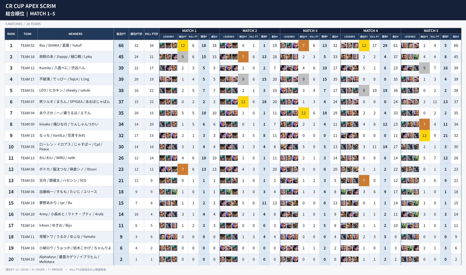The width and height of the screenshot is (466, 275).
Task: Click members k4sen / ゆきお / Biju
Action: 55,225
